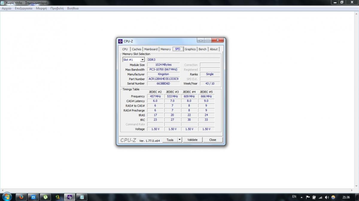
Task: Click Max Bandwidth value PC3-10700 (667 MHz)
Action: (x=163, y=69)
